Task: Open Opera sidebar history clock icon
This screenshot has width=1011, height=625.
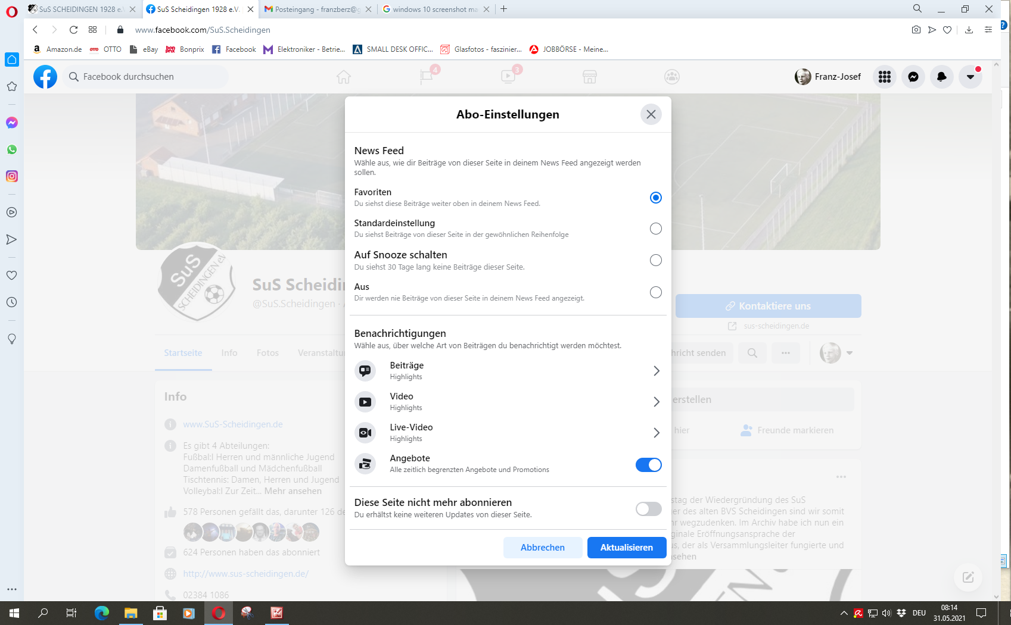Action: point(12,302)
